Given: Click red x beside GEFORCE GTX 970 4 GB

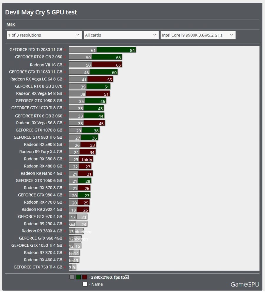Looking at the screenshot, I should [x=65, y=217].
